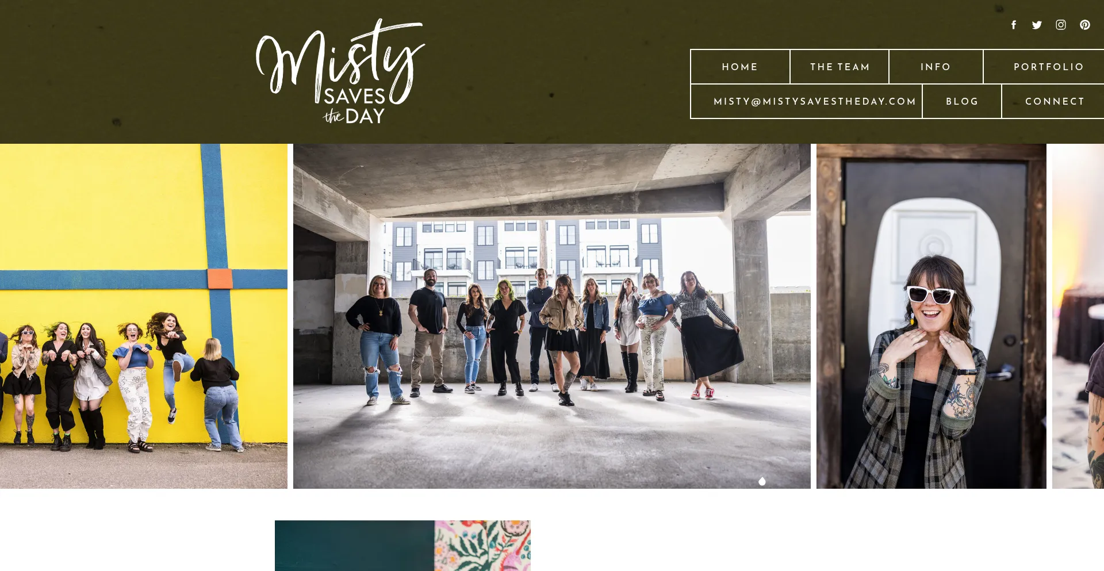This screenshot has height=571, width=1104.
Task: Select the portrait of woman in sunglasses
Action: pyautogui.click(x=931, y=316)
